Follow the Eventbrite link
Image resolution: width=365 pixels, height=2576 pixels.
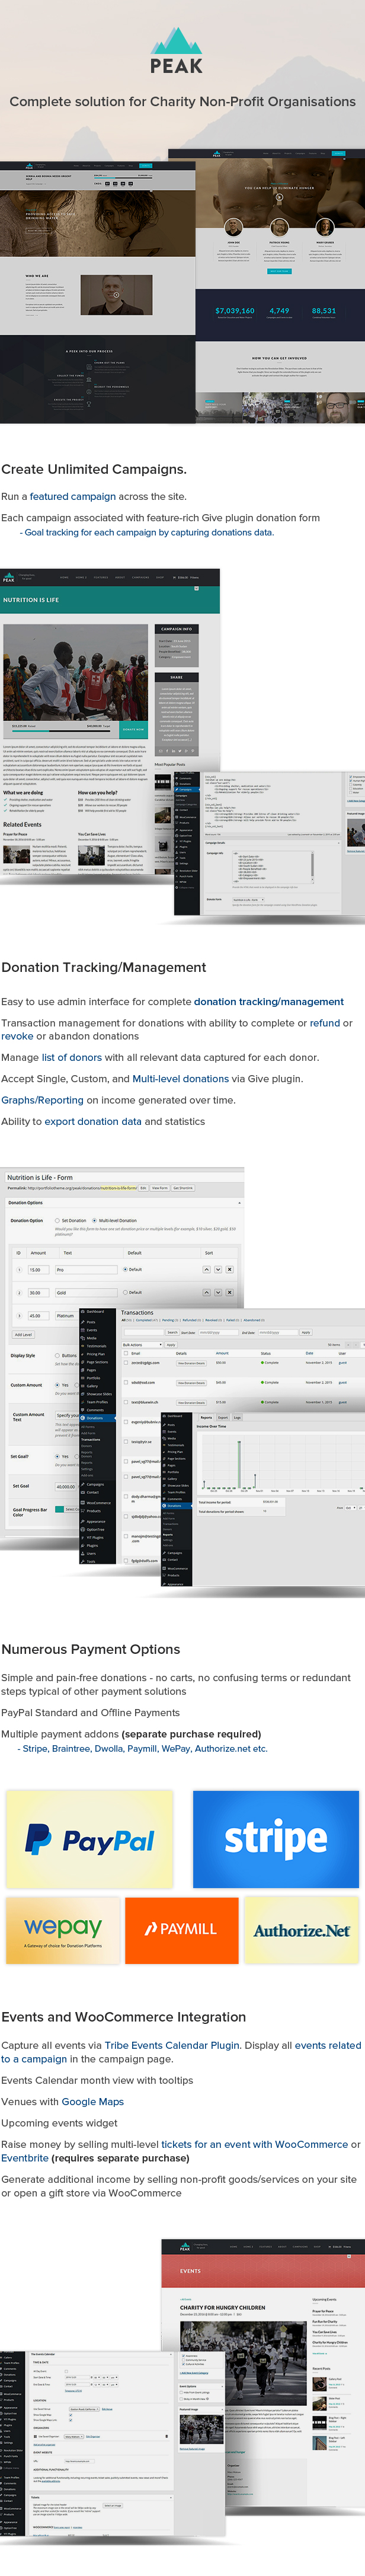[x=25, y=2158]
